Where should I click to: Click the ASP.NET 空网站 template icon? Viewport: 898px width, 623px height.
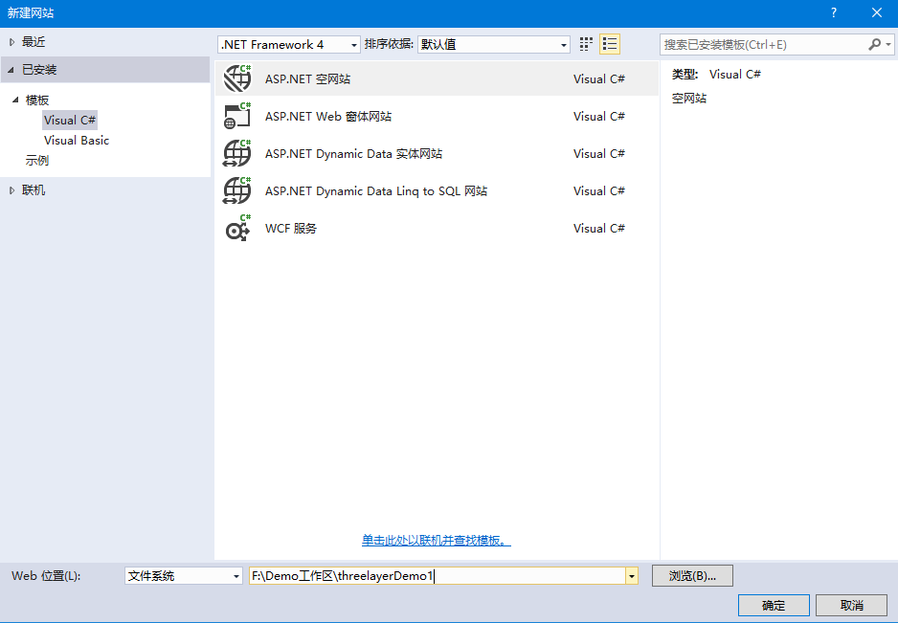click(237, 78)
